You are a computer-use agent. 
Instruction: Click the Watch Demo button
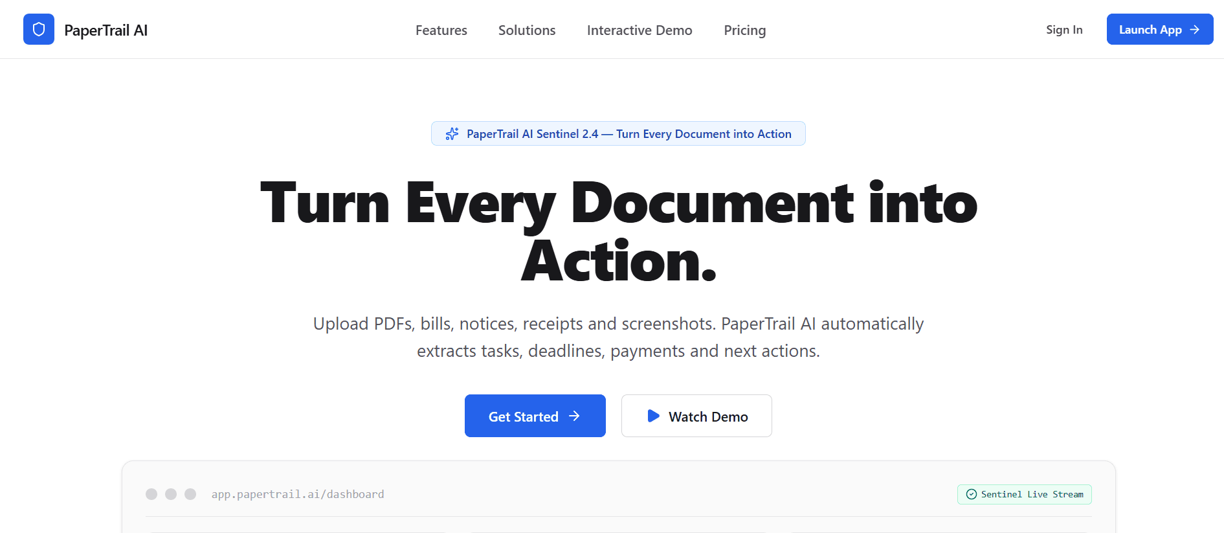[696, 416]
